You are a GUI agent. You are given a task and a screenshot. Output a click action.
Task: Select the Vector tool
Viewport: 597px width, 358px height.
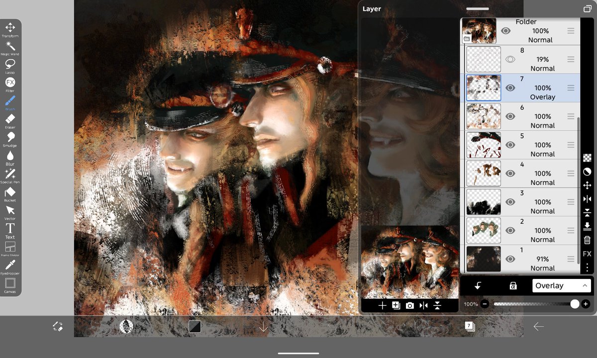10,212
